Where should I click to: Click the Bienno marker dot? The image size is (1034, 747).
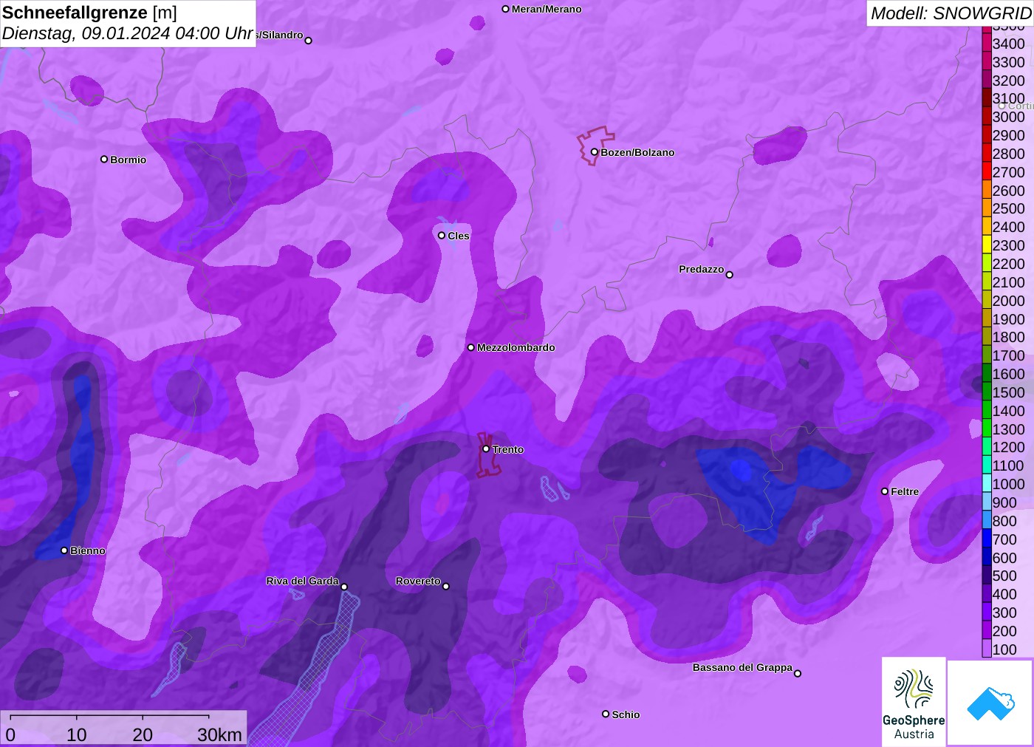(64, 550)
